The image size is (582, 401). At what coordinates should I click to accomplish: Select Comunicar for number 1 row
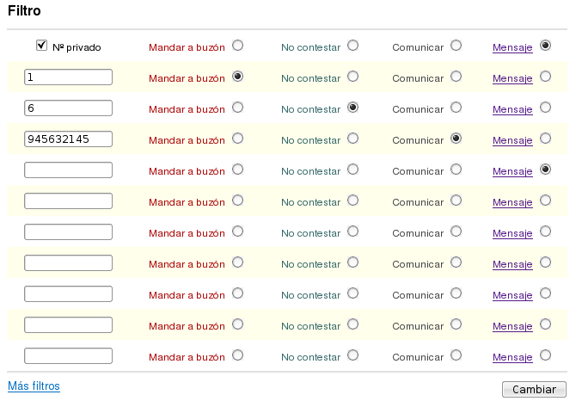[456, 76]
